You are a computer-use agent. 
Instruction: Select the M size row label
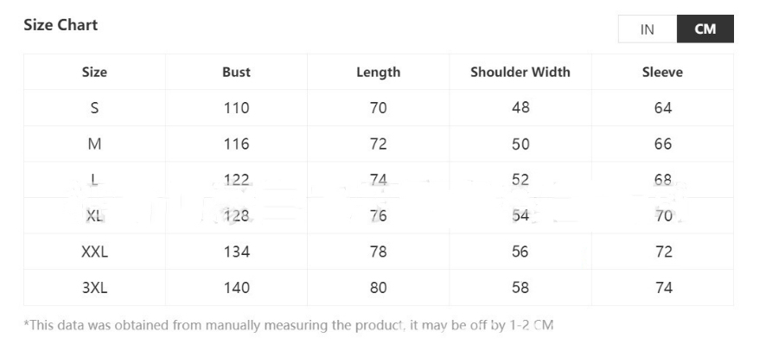point(94,144)
